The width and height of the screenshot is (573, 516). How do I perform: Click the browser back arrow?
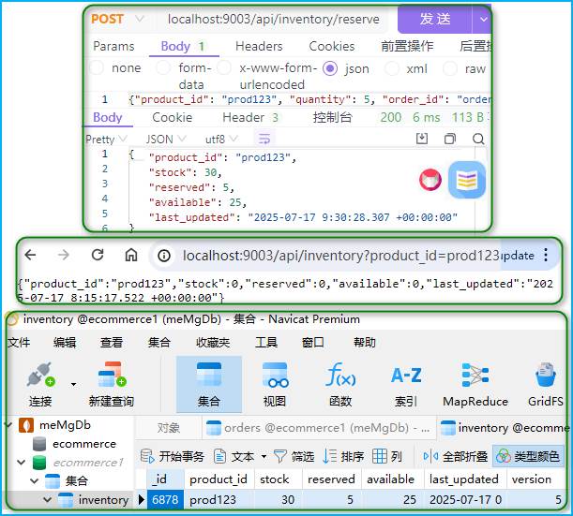(30, 255)
